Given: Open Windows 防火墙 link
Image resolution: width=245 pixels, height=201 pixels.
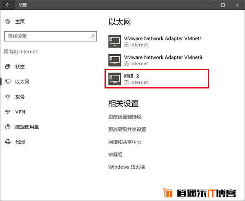Looking at the screenshot, I should [127, 167].
